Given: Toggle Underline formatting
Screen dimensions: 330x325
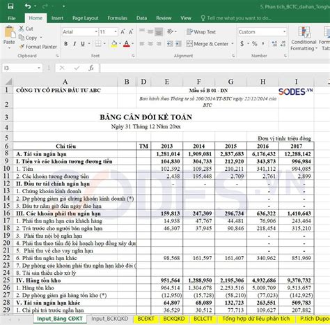Looking at the screenshot, I should (x=83, y=44).
